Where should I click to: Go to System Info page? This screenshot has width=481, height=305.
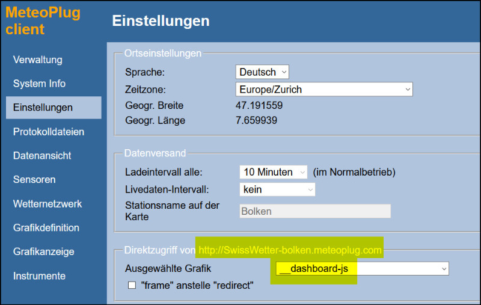pyautogui.click(x=39, y=84)
